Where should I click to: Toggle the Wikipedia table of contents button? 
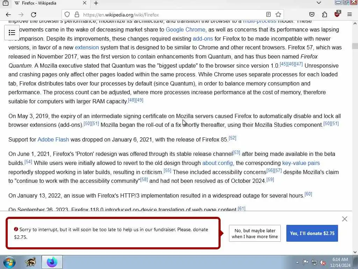point(12,33)
